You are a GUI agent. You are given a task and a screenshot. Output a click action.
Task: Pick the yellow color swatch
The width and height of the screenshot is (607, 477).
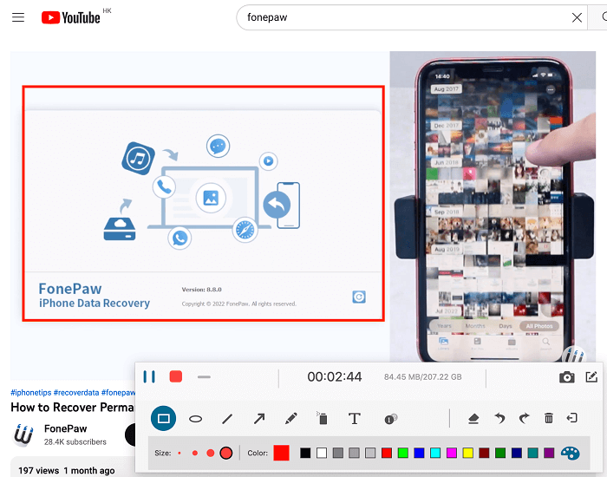coord(467,453)
